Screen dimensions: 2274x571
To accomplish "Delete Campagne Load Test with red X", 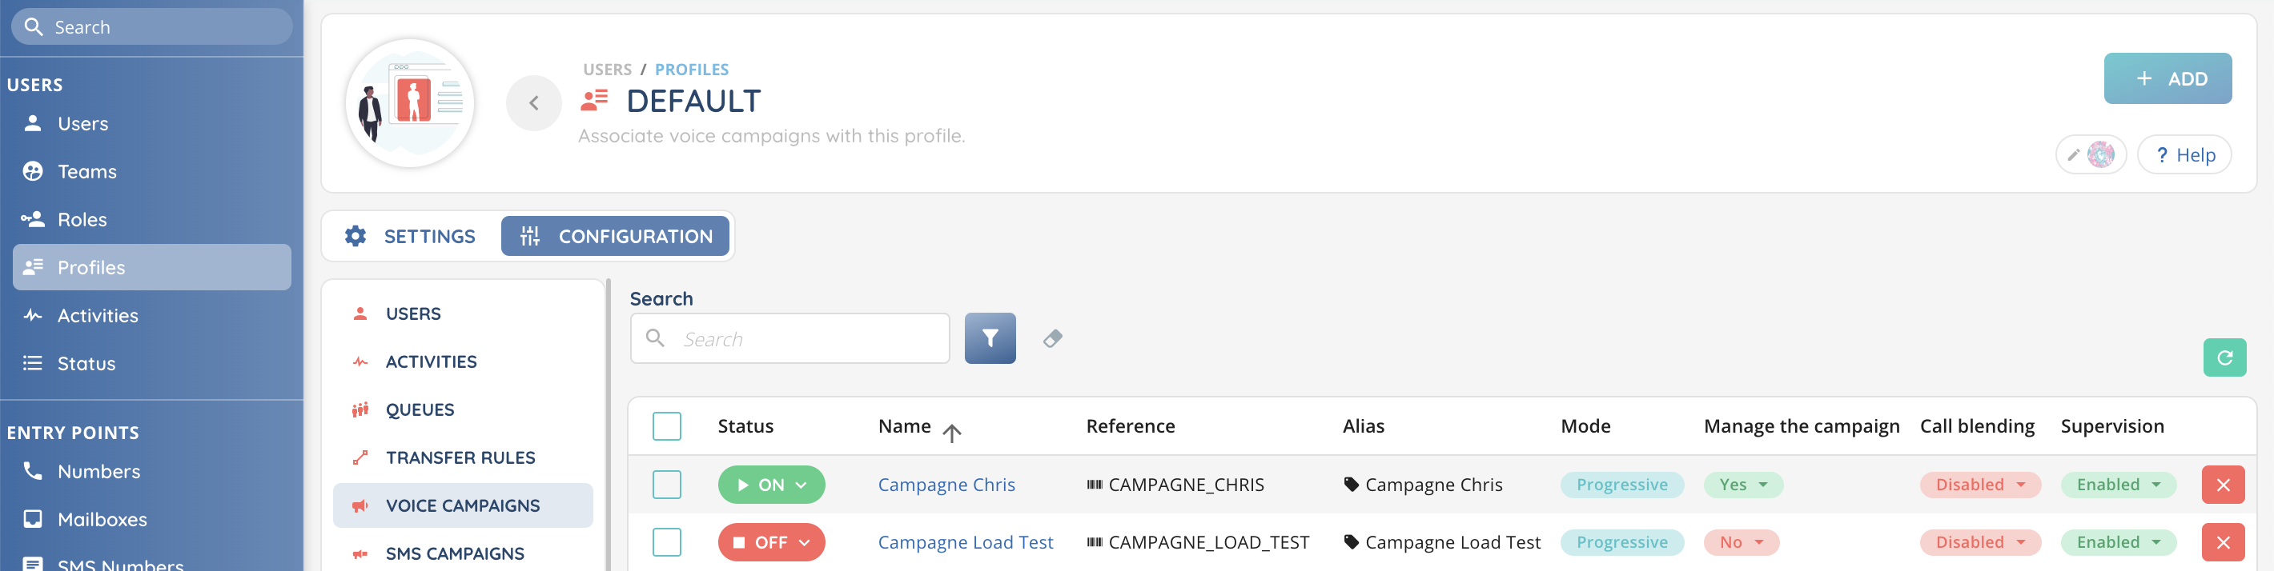I will pyautogui.click(x=2222, y=542).
